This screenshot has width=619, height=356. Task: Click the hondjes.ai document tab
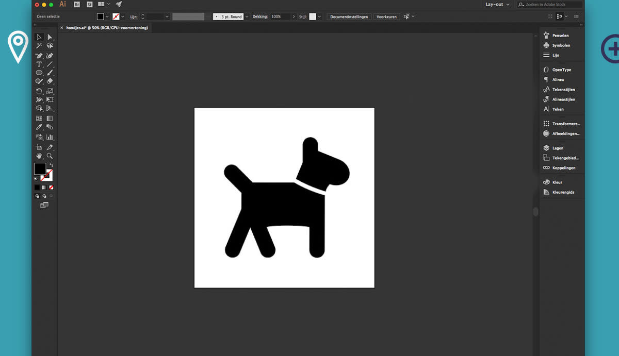click(x=107, y=27)
